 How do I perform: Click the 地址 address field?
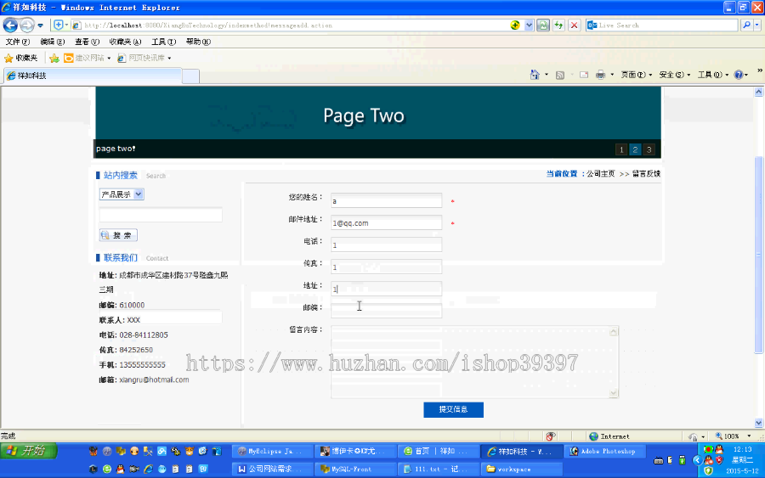pyautogui.click(x=387, y=289)
